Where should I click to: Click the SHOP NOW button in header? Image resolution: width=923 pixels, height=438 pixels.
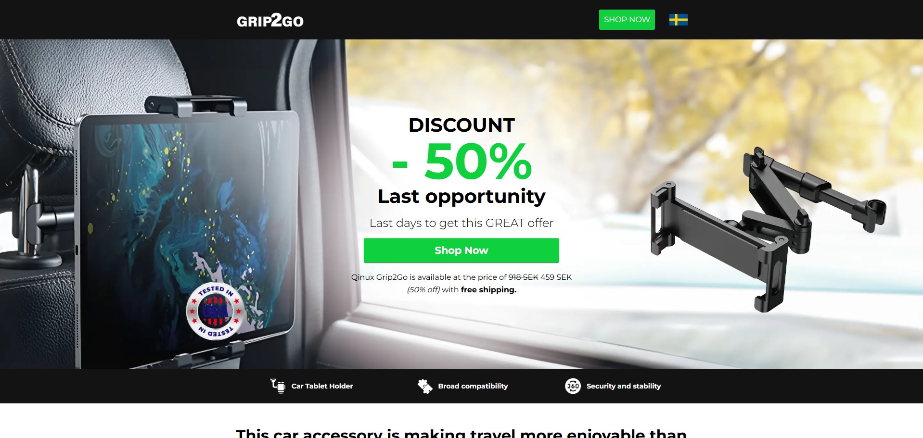tap(627, 20)
